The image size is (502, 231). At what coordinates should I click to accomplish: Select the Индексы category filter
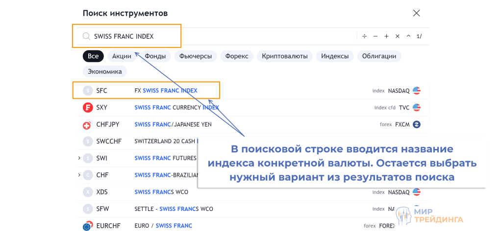click(335, 56)
